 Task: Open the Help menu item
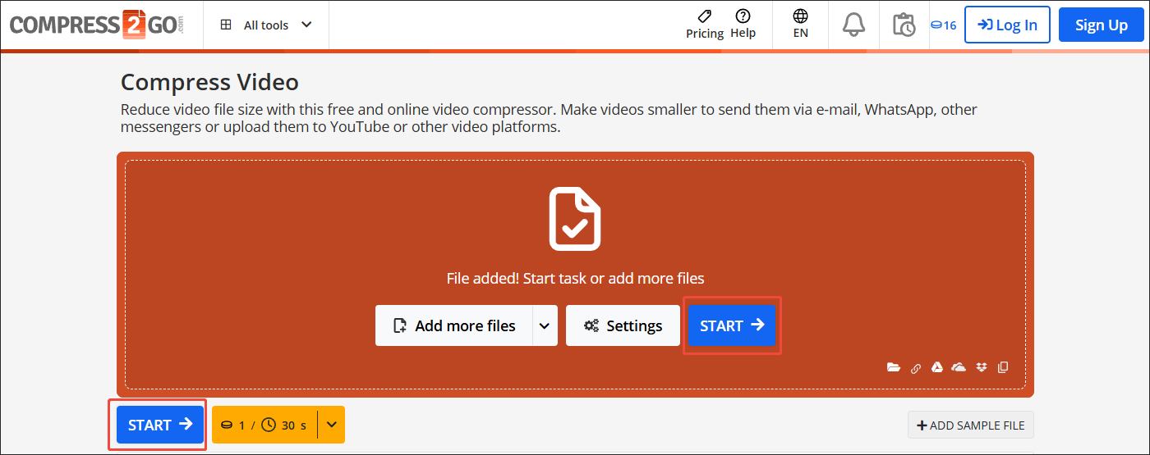(x=743, y=25)
